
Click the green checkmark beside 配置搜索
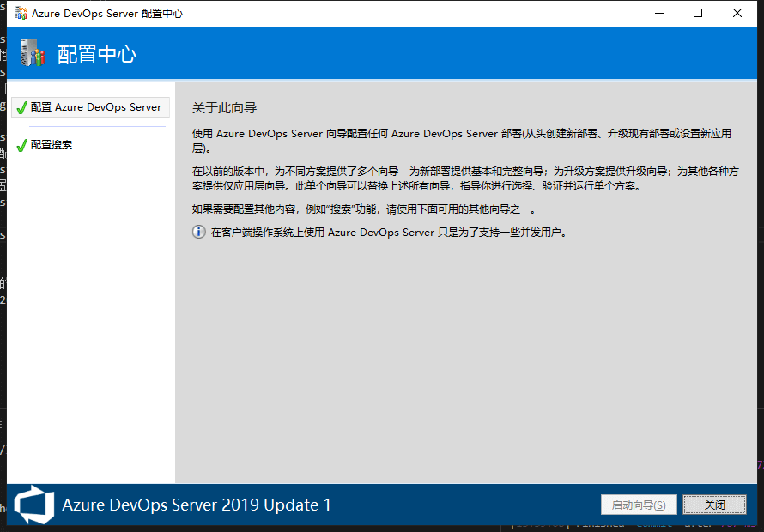pos(21,145)
